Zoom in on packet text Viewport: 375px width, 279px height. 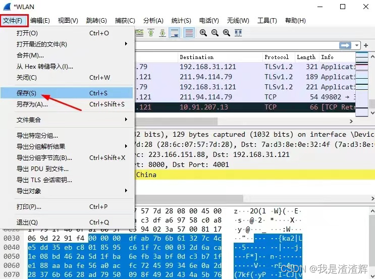(x=203, y=33)
